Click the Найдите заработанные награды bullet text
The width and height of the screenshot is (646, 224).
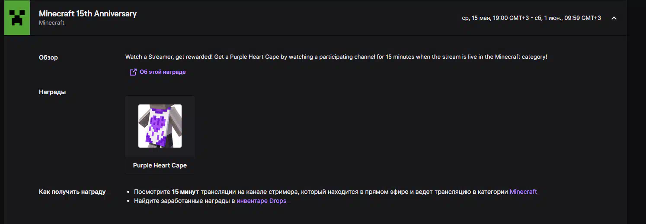[x=210, y=201]
